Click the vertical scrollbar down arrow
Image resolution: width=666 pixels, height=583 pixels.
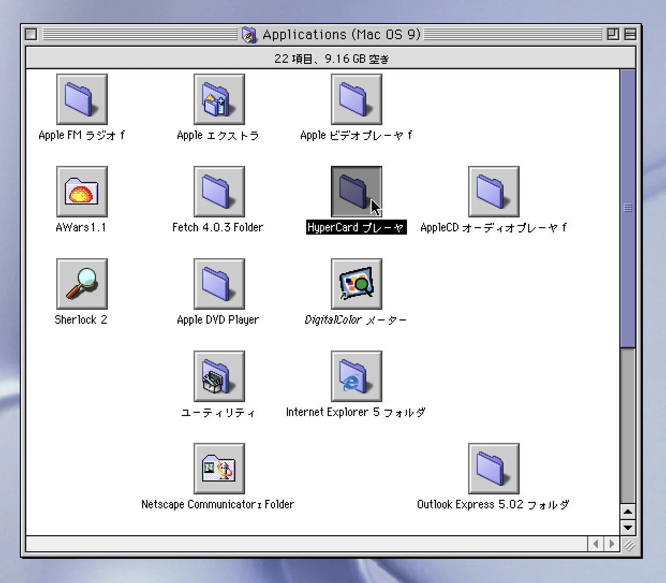pyautogui.click(x=627, y=527)
